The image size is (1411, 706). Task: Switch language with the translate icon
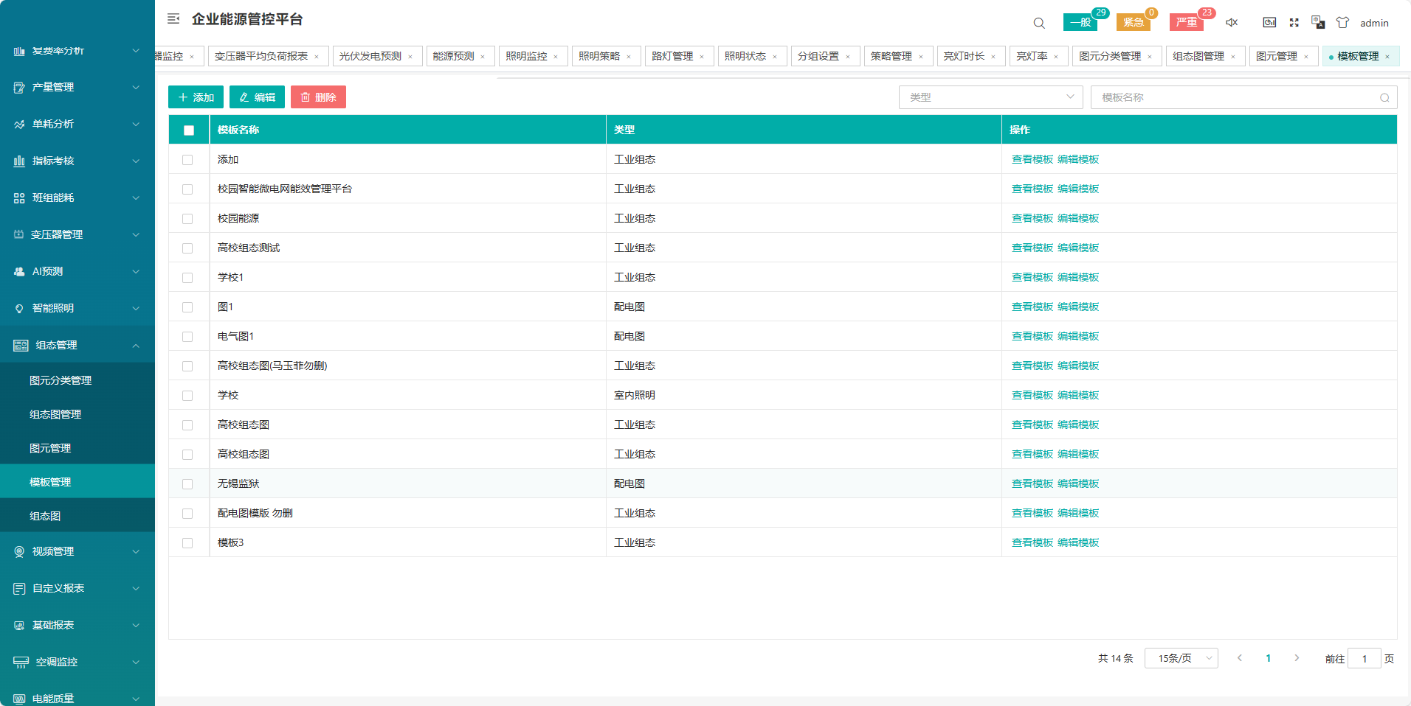click(1318, 23)
